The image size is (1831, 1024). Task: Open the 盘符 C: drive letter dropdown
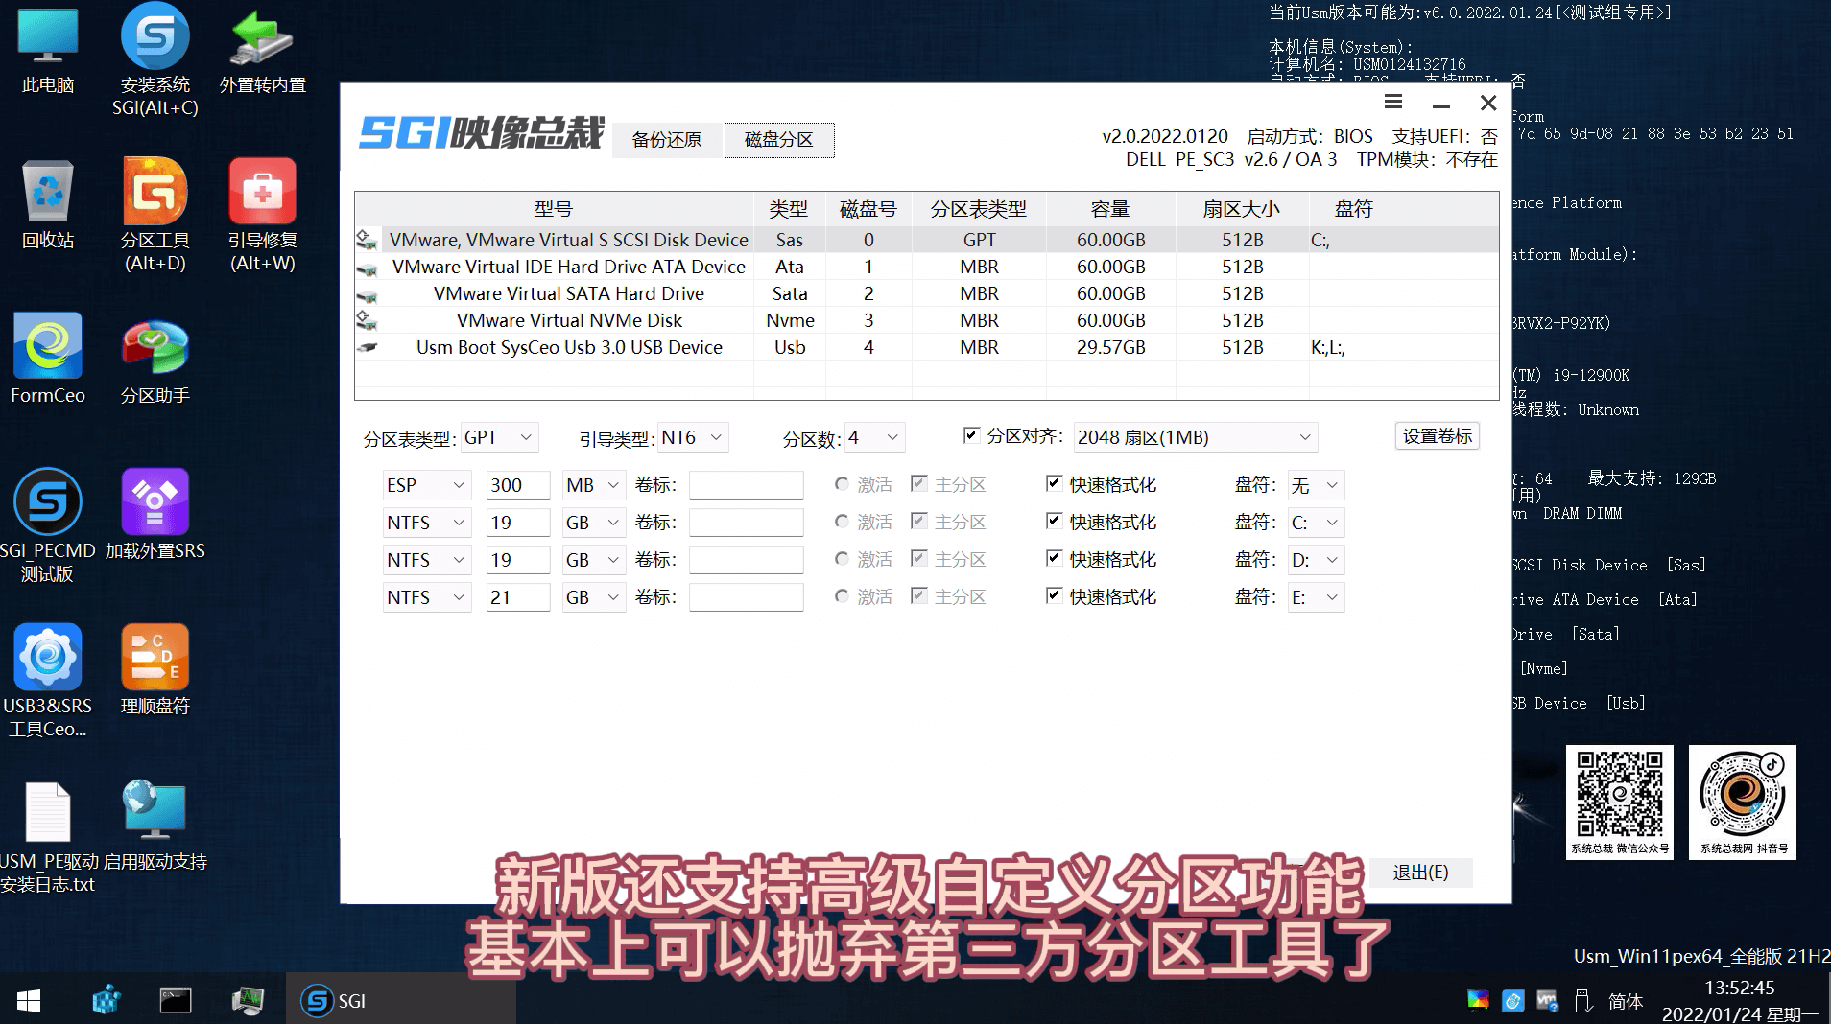[x=1316, y=523]
